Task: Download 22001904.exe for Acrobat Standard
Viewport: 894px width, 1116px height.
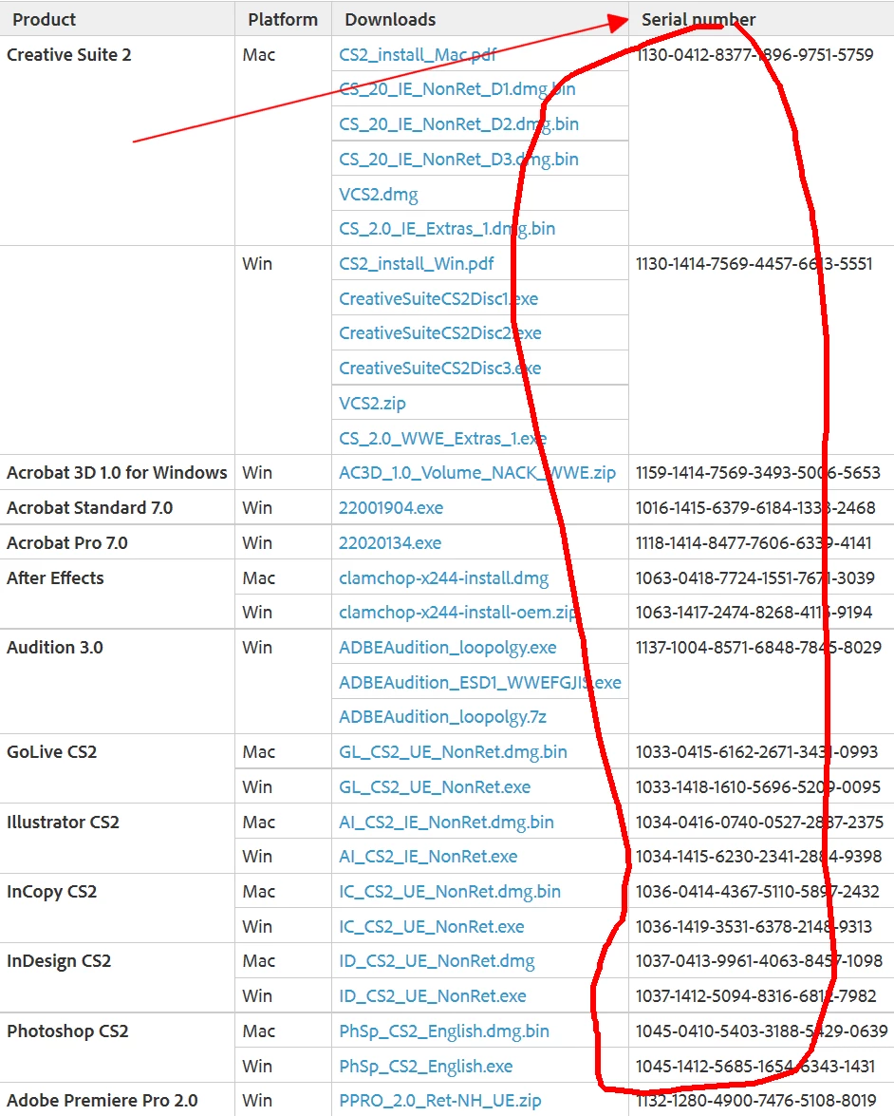Action: point(391,508)
